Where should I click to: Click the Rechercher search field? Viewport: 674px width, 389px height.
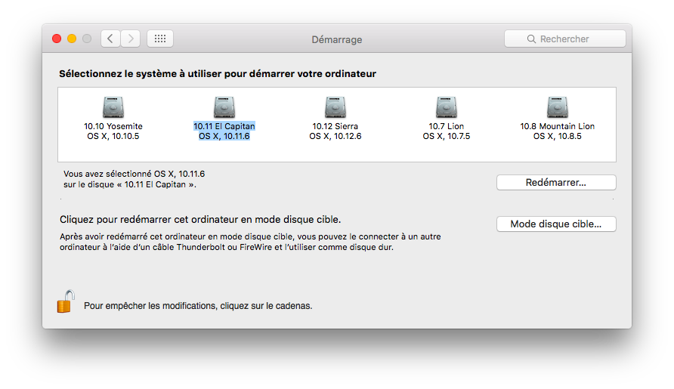565,39
